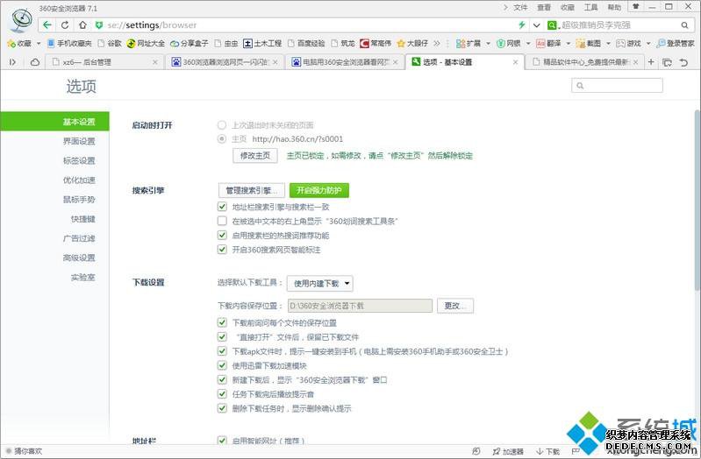Expand the 网银 dropdown arrow
The width and height of the screenshot is (701, 459).
[528, 43]
